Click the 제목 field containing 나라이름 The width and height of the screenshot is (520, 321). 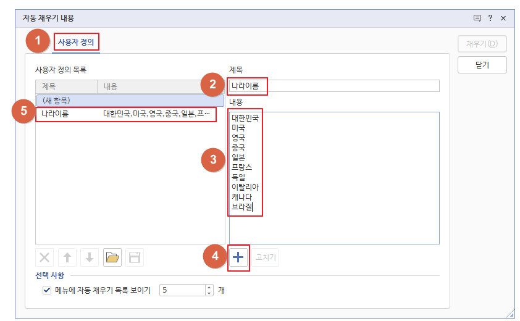click(334, 86)
